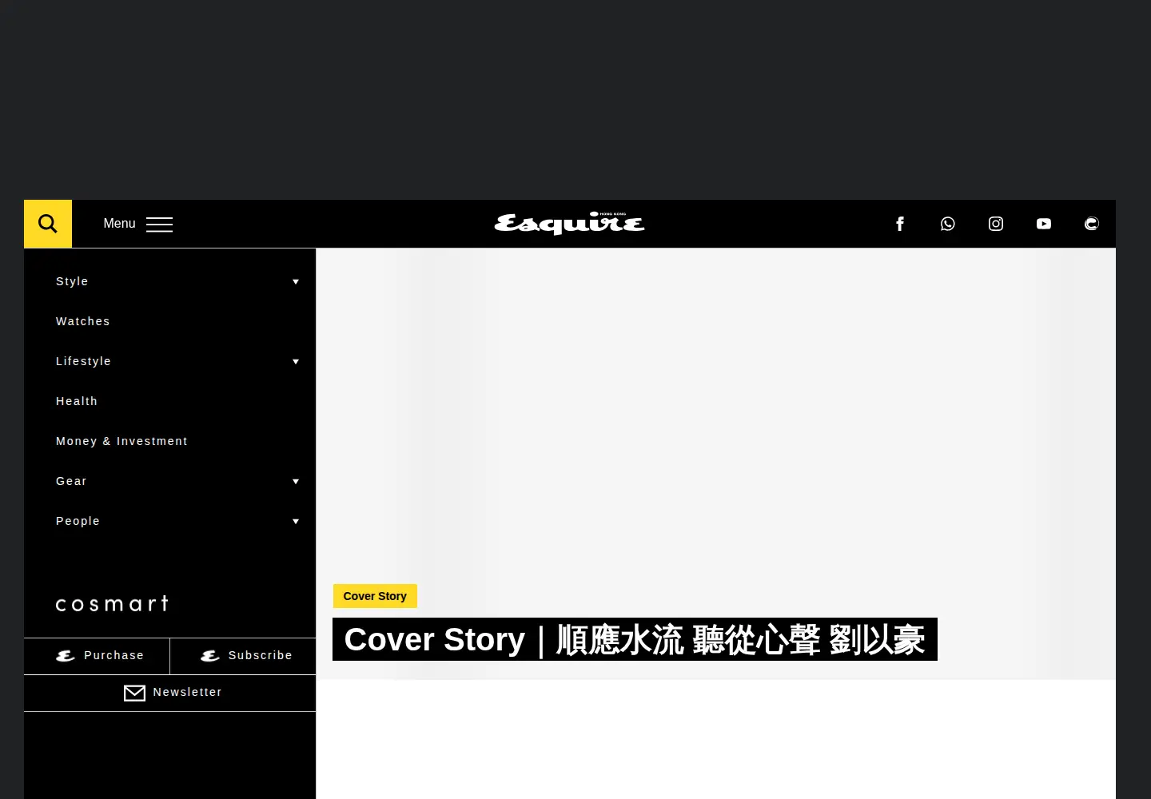Open the Lifestyle section

(83, 361)
